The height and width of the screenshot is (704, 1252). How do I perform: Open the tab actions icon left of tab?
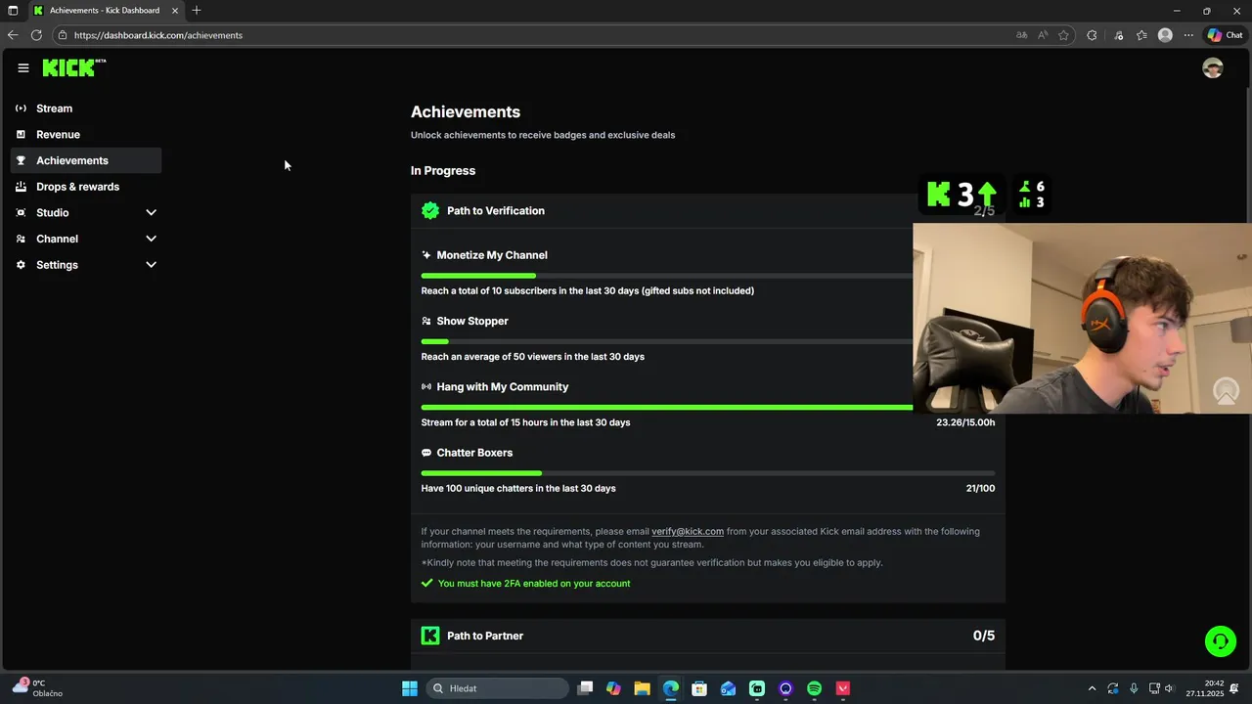coord(13,11)
